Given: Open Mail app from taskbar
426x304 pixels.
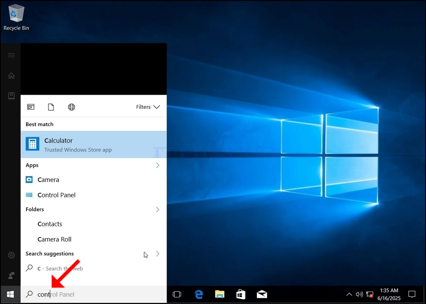Looking at the screenshot, I should point(262,294).
